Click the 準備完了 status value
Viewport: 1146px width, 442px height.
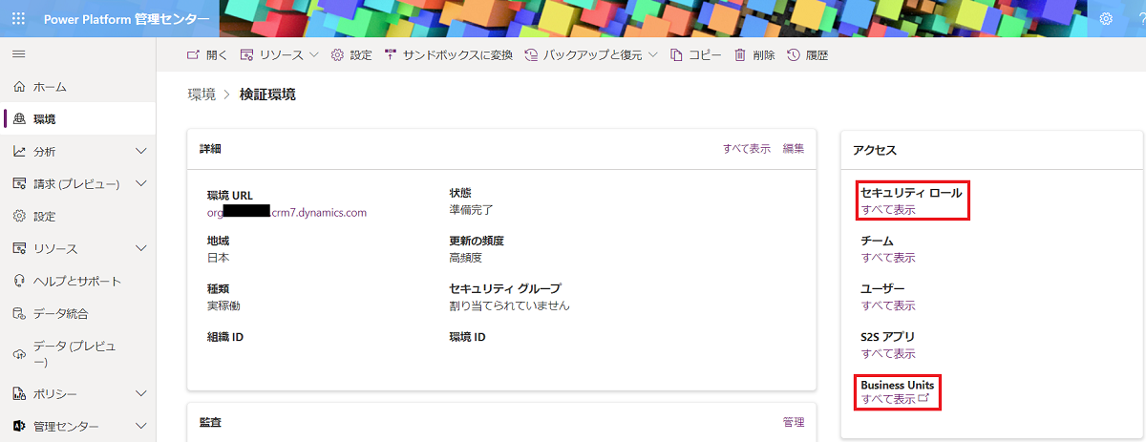click(x=471, y=210)
